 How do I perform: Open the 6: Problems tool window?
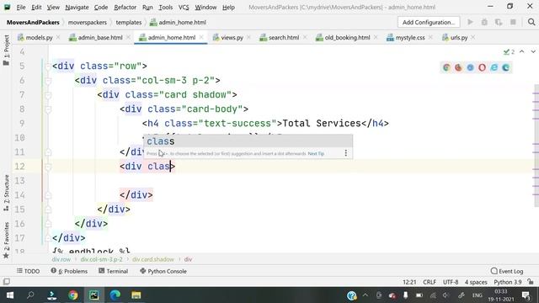(x=69, y=271)
